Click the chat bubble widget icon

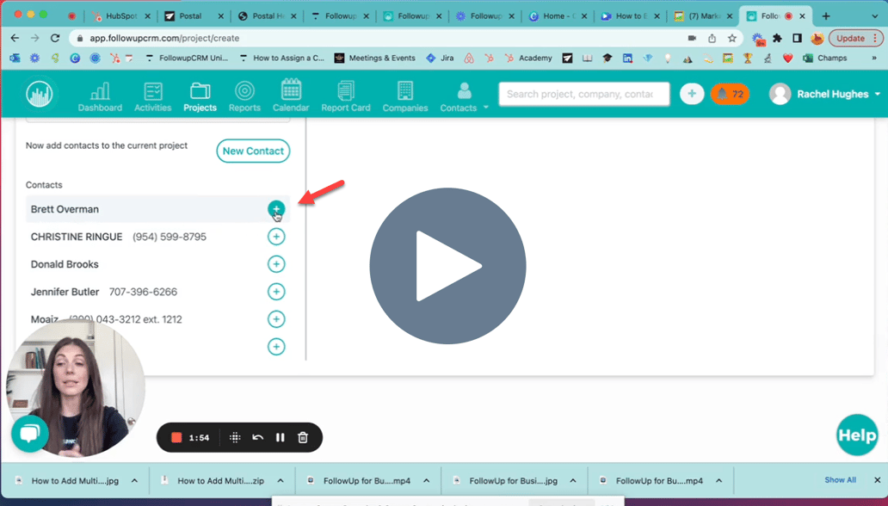[x=29, y=434]
